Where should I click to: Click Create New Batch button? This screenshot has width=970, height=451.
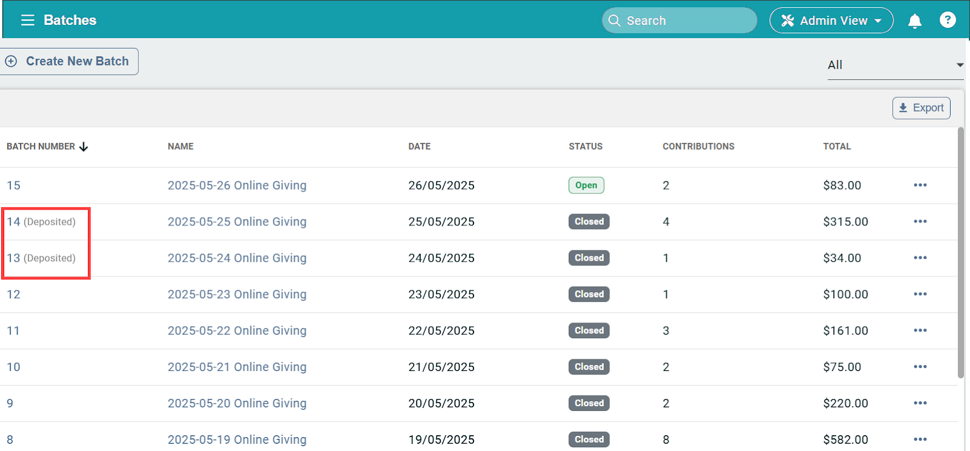tap(69, 61)
